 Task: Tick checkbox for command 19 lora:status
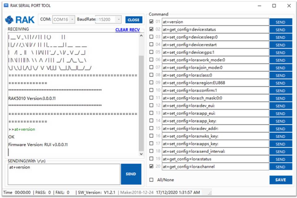[x=151, y=159]
